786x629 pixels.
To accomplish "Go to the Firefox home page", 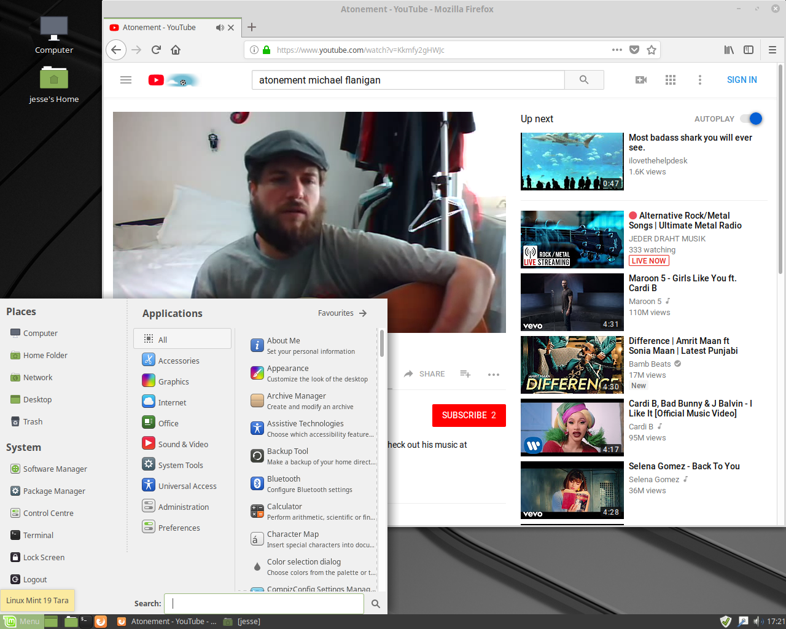I will 176,50.
